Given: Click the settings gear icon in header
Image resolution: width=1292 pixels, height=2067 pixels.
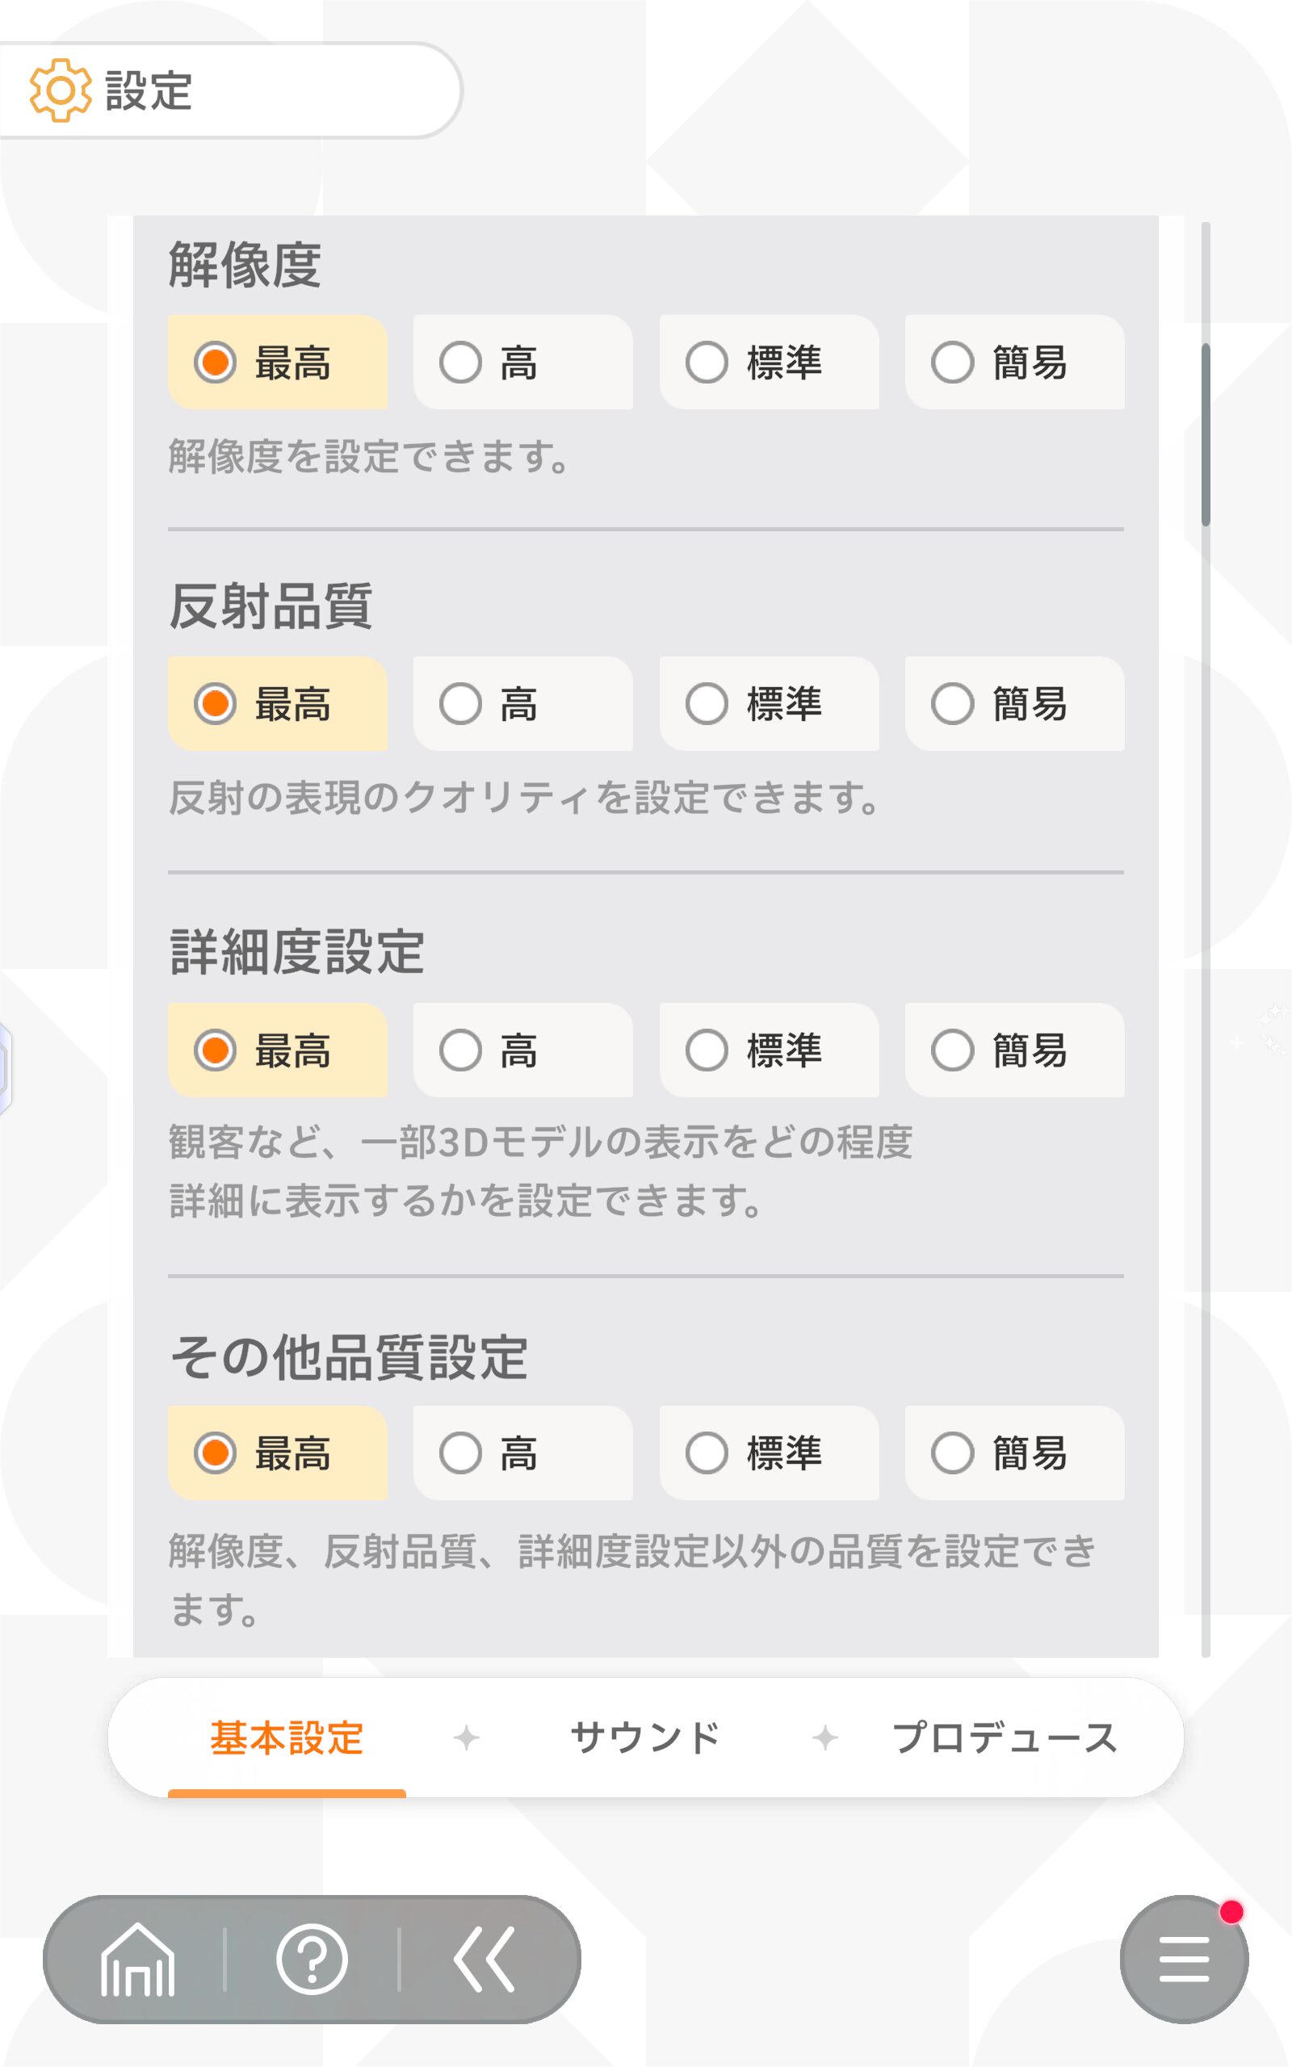Looking at the screenshot, I should click(x=60, y=90).
